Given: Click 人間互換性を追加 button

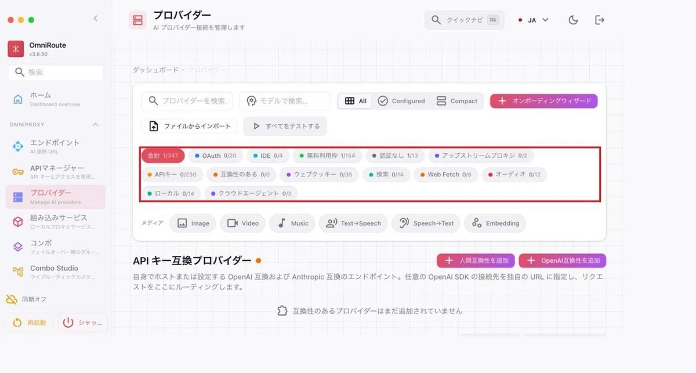Looking at the screenshot, I should pos(476,260).
